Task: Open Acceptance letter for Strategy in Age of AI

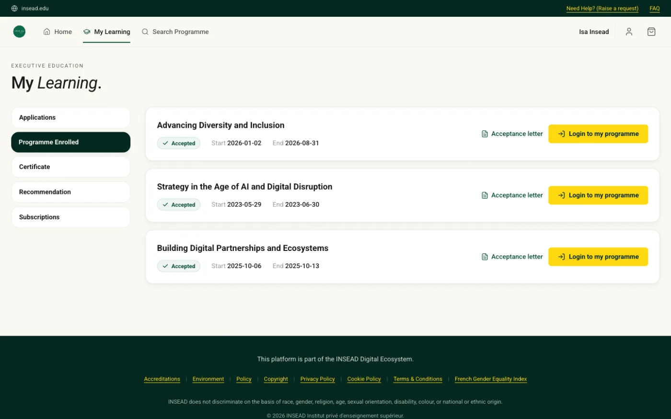Action: coord(512,195)
